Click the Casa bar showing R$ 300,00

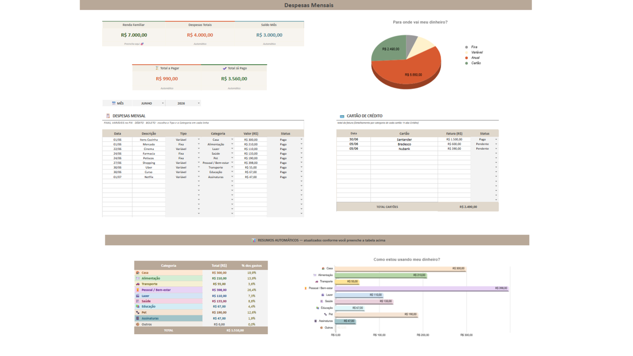[400, 268]
